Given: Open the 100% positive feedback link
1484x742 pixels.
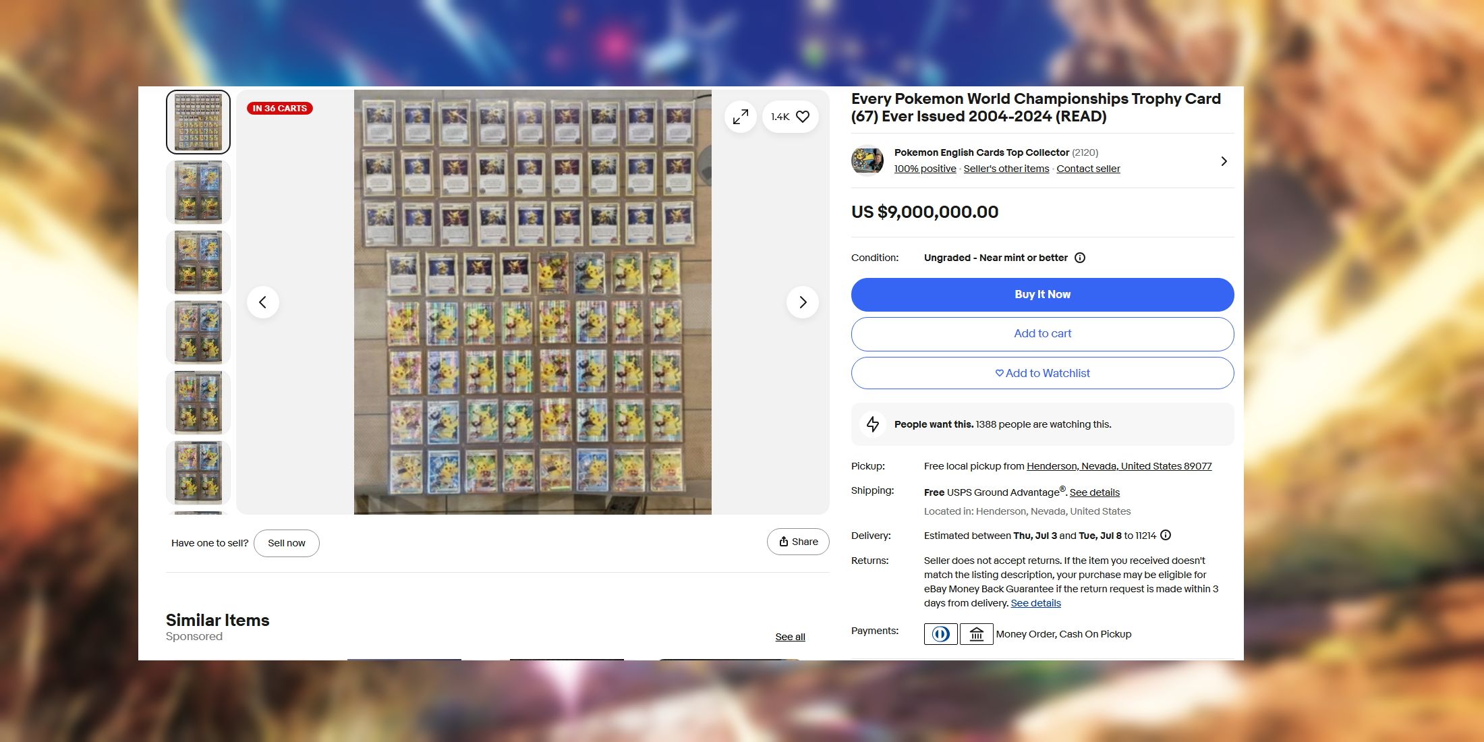Looking at the screenshot, I should coord(925,169).
